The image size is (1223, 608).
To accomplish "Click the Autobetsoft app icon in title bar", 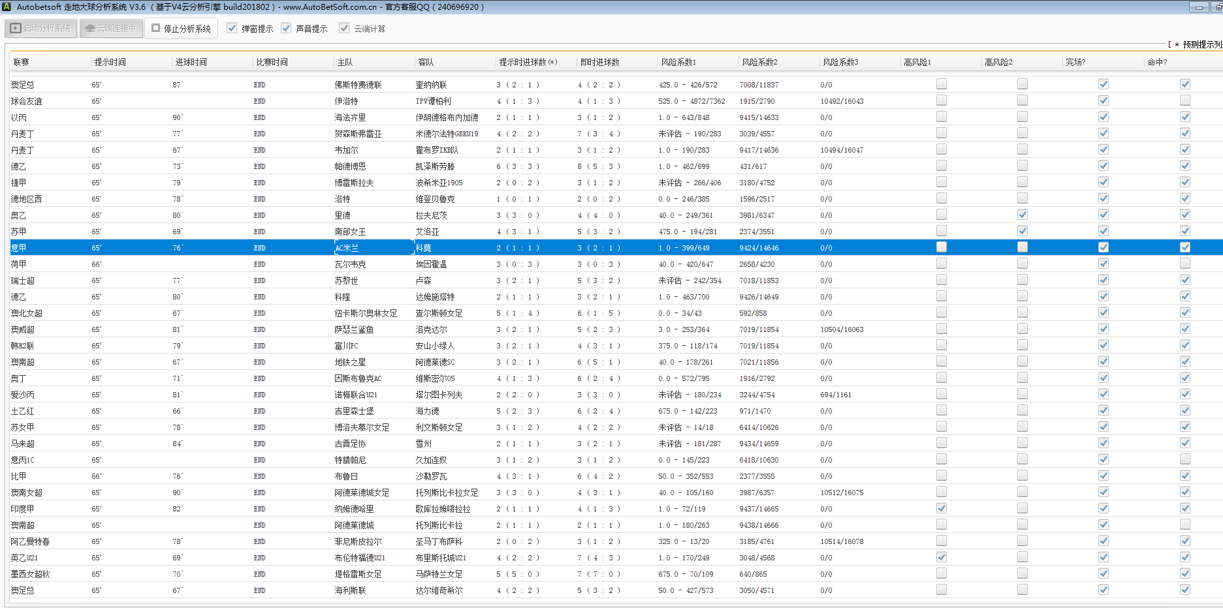I will 7,7.
